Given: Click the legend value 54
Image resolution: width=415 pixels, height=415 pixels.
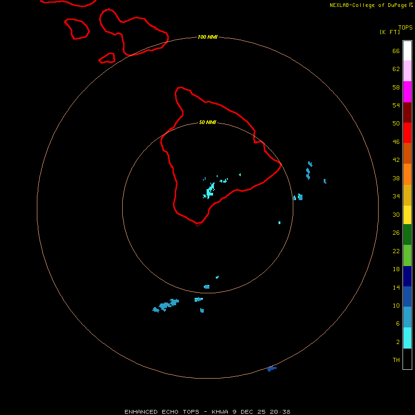Looking at the screenshot, I should pos(396,105).
